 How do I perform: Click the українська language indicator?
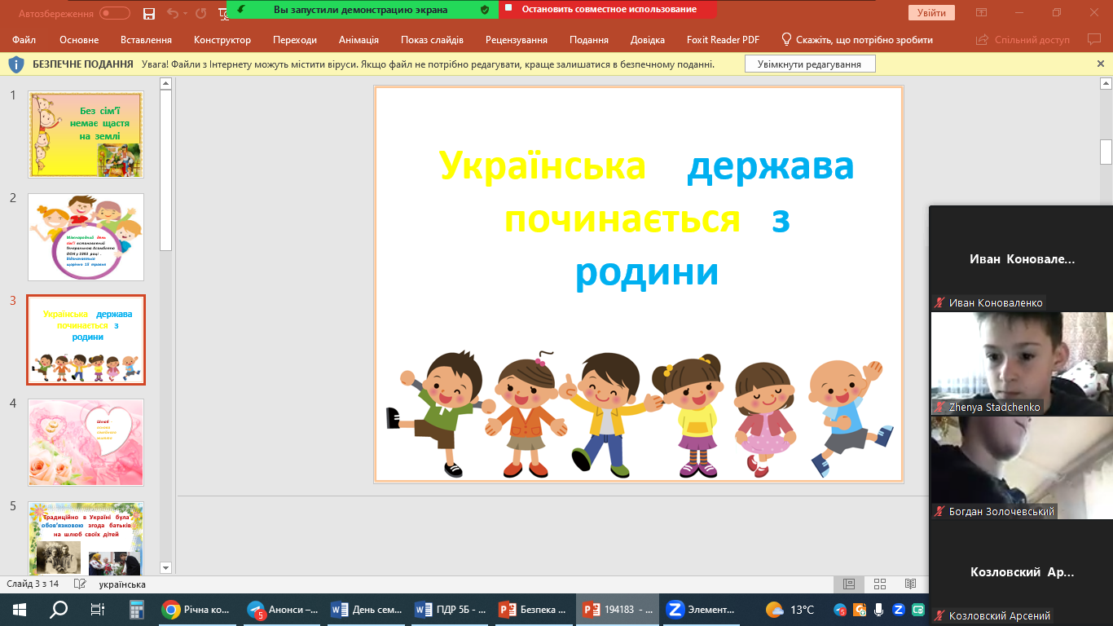pos(122,584)
